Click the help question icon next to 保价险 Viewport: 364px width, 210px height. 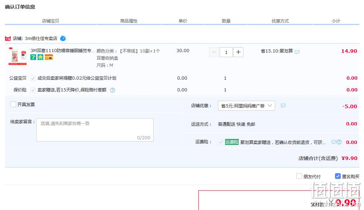click(113, 90)
